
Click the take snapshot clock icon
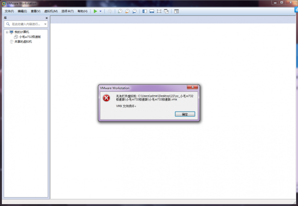point(120,11)
